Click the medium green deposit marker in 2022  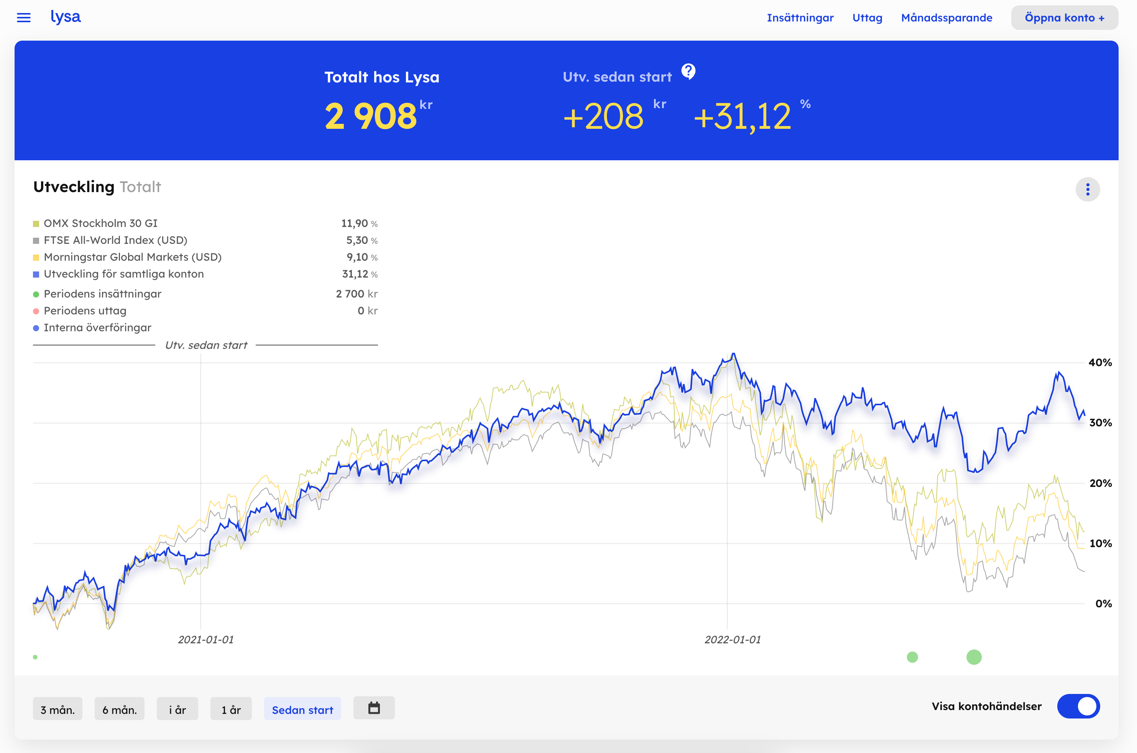pyautogui.click(x=912, y=657)
